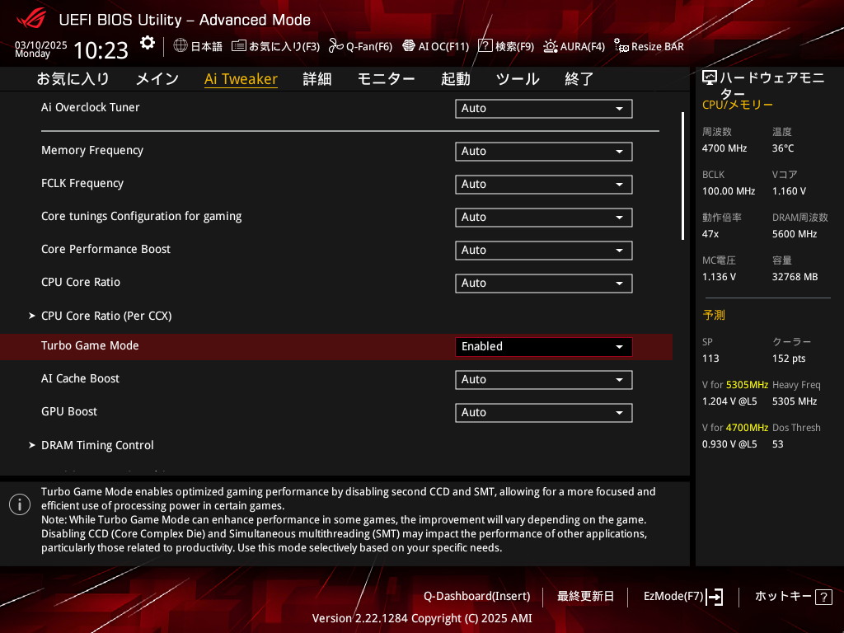Click the hardware monitor display icon
Viewport: 844px width, 633px height.
click(710, 78)
